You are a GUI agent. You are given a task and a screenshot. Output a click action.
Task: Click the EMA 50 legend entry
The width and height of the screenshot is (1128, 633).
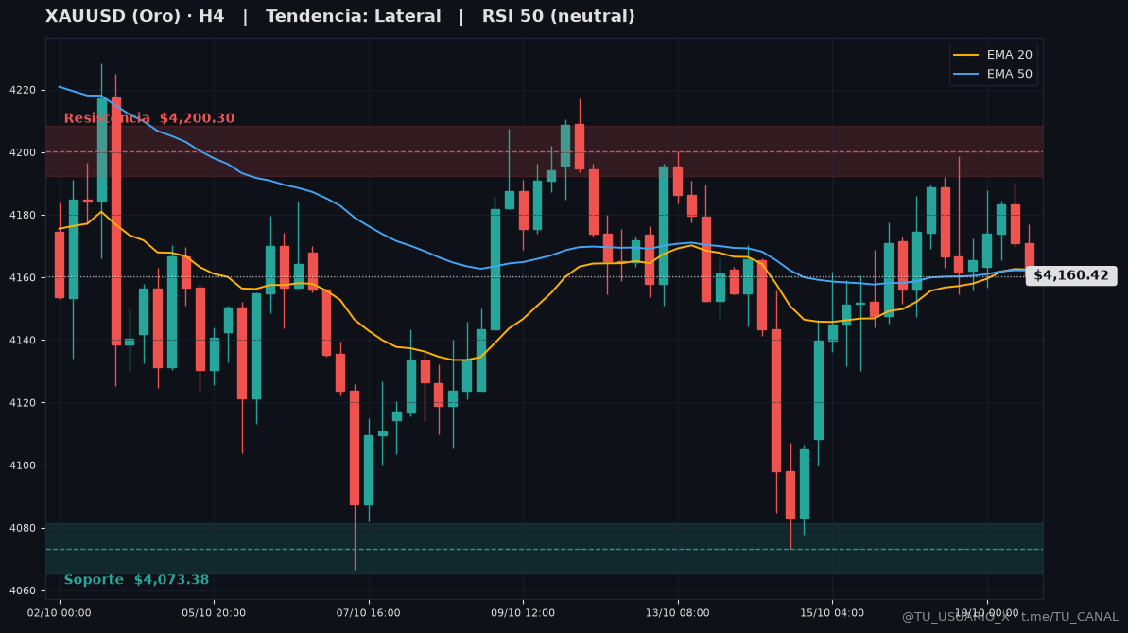pos(993,74)
